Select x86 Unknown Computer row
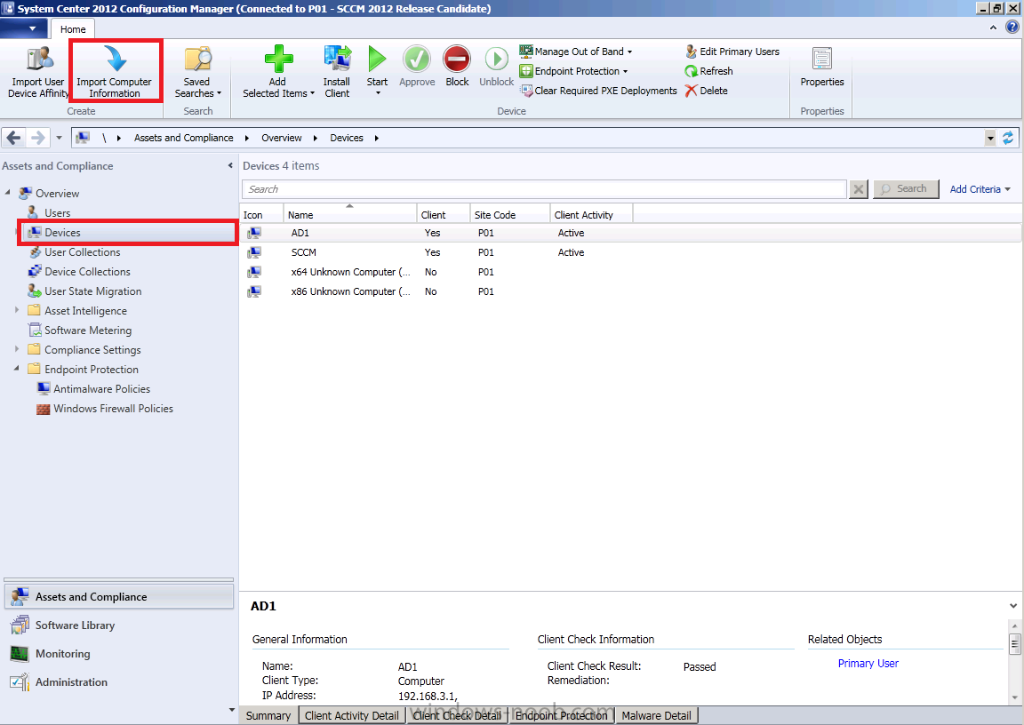Image resolution: width=1024 pixels, height=725 pixels. (630, 291)
